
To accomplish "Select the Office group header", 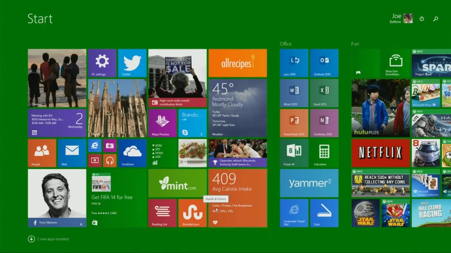I will [x=286, y=44].
